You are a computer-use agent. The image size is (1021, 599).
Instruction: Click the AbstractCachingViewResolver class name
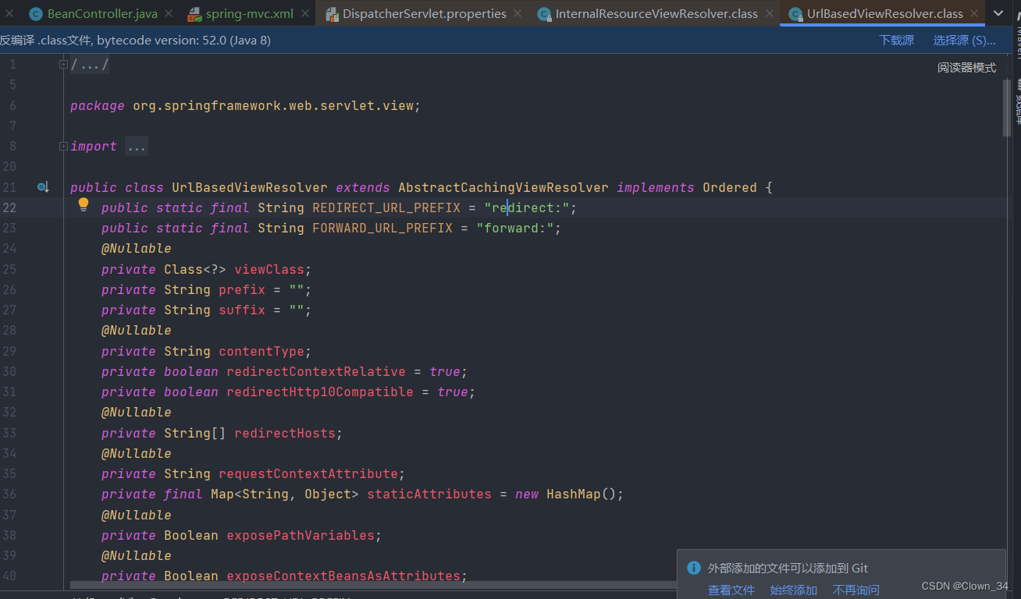(x=503, y=187)
